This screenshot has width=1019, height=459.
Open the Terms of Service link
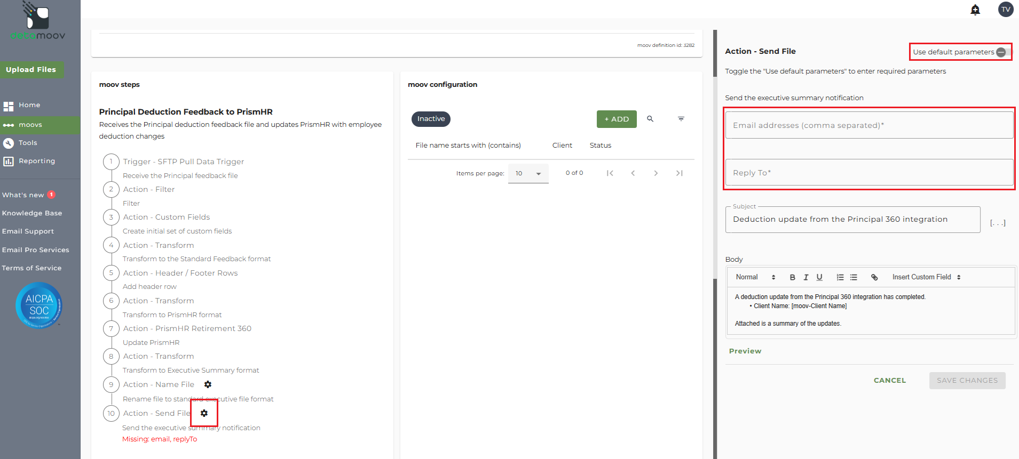point(31,268)
